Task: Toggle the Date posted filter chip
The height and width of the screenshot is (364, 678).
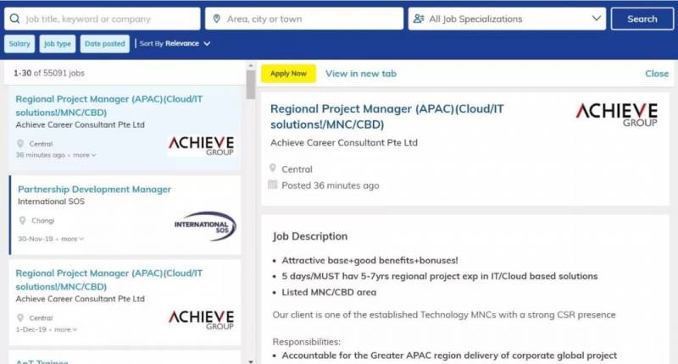Action: pyautogui.click(x=104, y=43)
